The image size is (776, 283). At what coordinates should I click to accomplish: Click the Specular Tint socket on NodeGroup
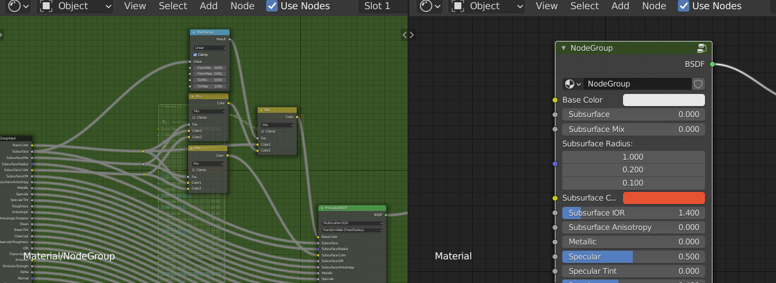[x=555, y=271]
